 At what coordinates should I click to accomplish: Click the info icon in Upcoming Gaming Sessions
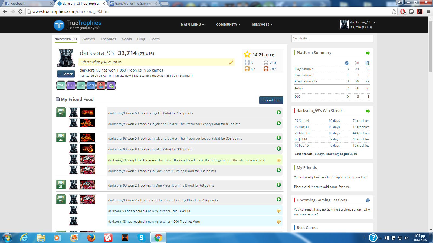coord(368,200)
